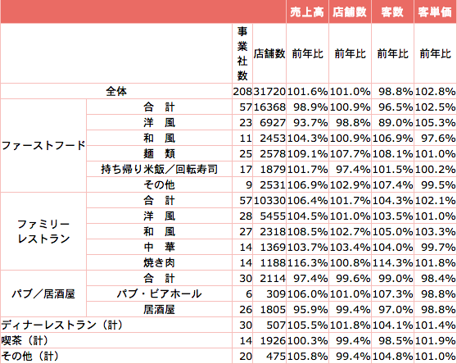Select the ファミリーレストラン category cell
Screen dimensions: 457x364
pyautogui.click(x=43, y=231)
